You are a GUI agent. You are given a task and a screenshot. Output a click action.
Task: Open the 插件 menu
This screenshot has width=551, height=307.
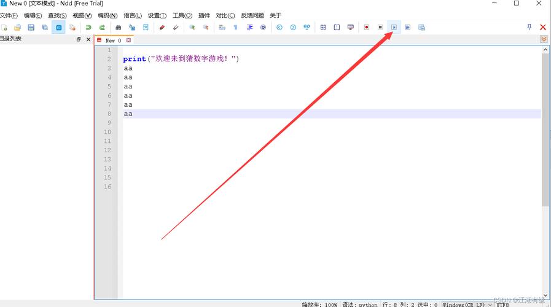point(204,15)
